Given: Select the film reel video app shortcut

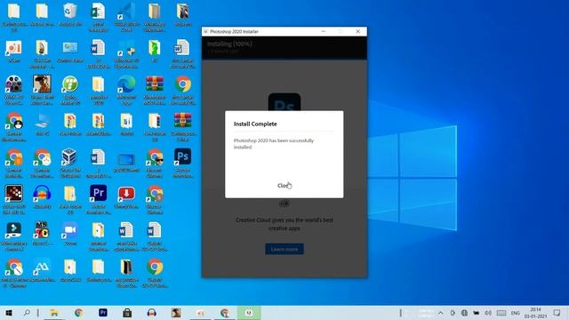Looking at the screenshot, I should (x=14, y=91).
